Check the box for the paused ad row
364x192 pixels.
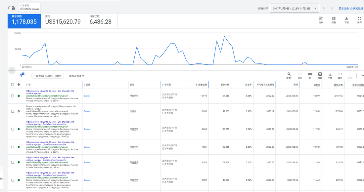[x=13, y=111]
